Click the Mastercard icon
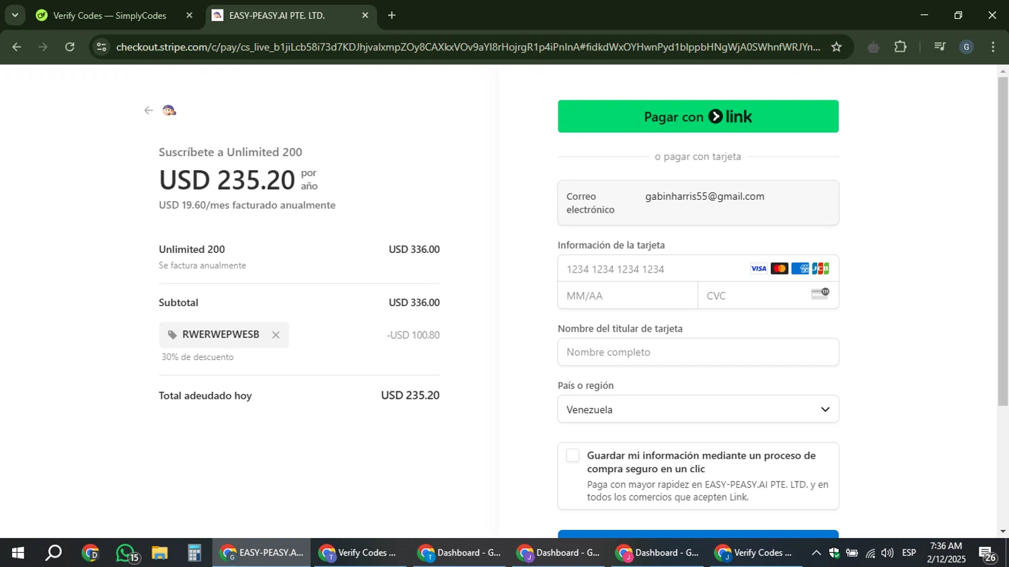Image resolution: width=1009 pixels, height=567 pixels. tap(779, 269)
